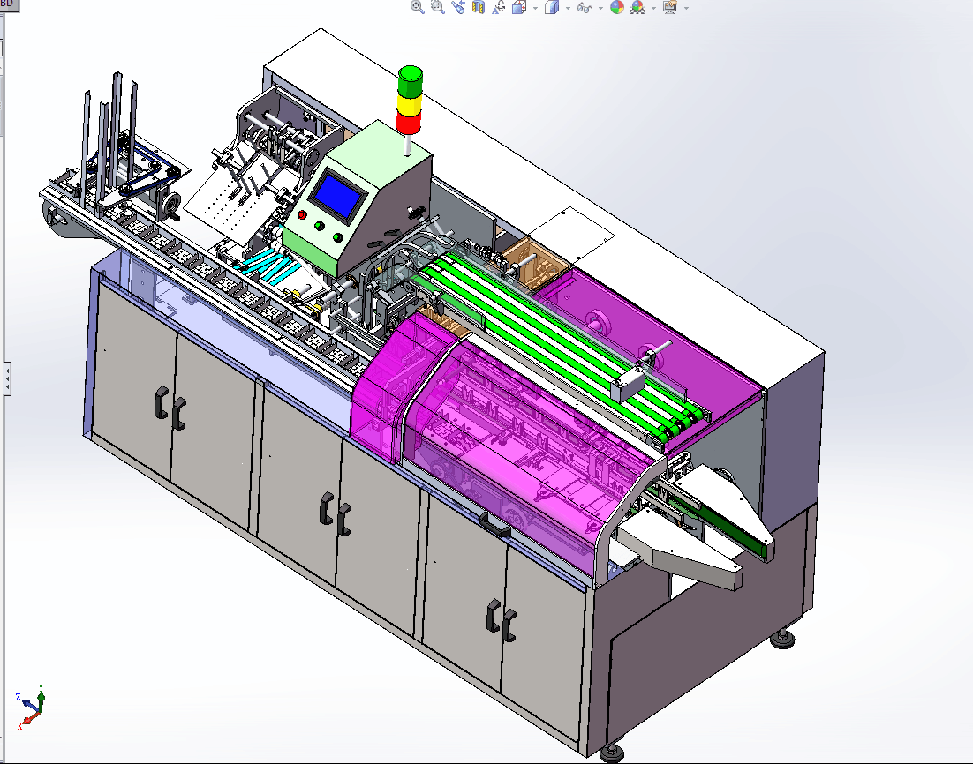This screenshot has width=973, height=764.
Task: Open the Edit Appearance color ball
Action: pos(616,7)
